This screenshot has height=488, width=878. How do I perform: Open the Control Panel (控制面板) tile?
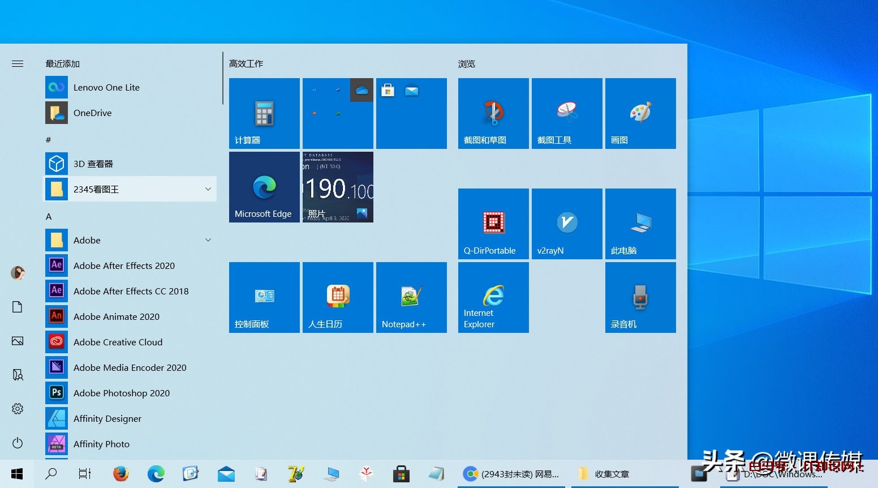[264, 297]
